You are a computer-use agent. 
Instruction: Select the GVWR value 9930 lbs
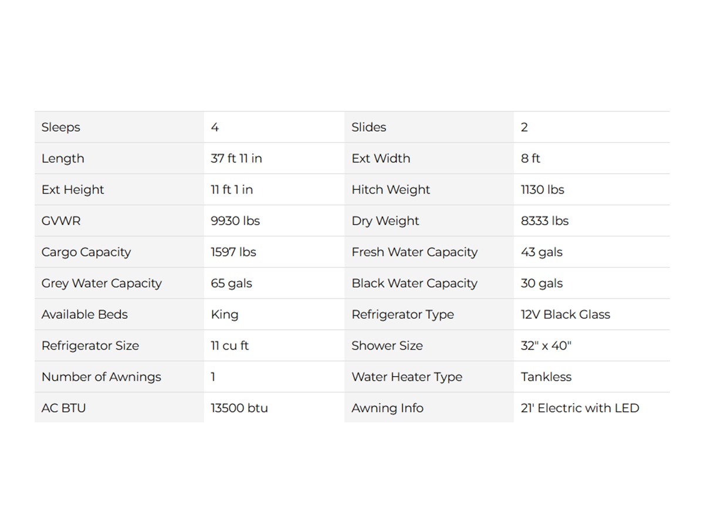235,221
